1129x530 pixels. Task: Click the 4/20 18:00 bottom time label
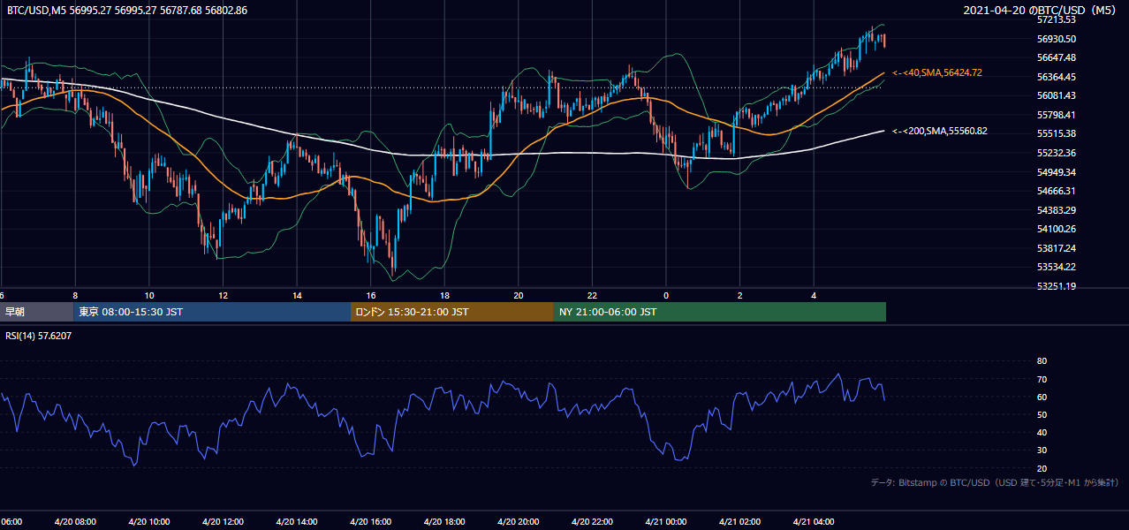444,522
